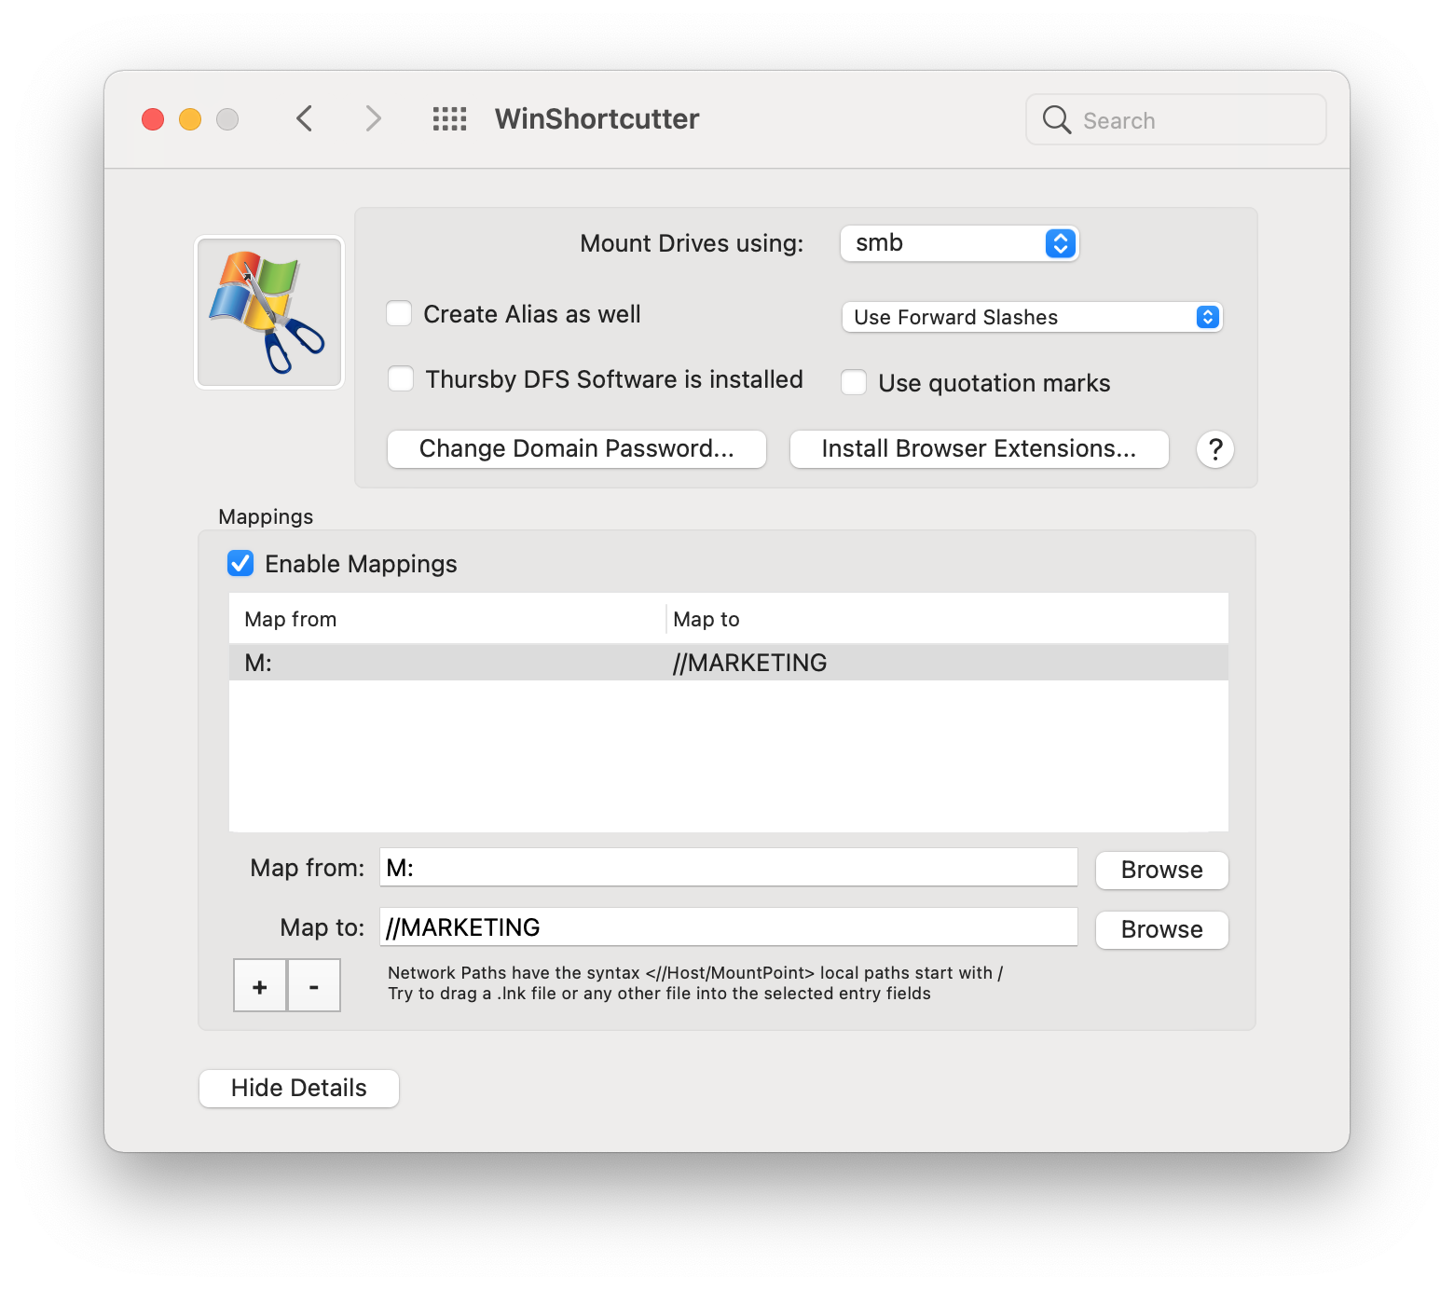This screenshot has height=1290, width=1454.
Task: Enable Create Alias as well
Action: tap(399, 314)
